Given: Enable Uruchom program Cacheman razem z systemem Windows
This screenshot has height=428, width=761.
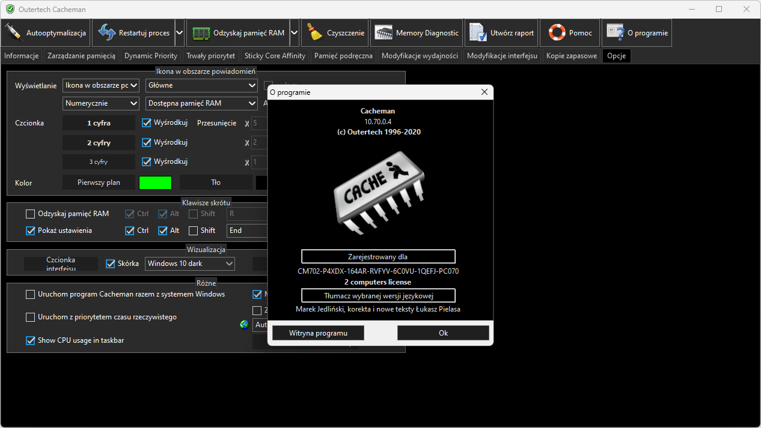Looking at the screenshot, I should (x=30, y=294).
